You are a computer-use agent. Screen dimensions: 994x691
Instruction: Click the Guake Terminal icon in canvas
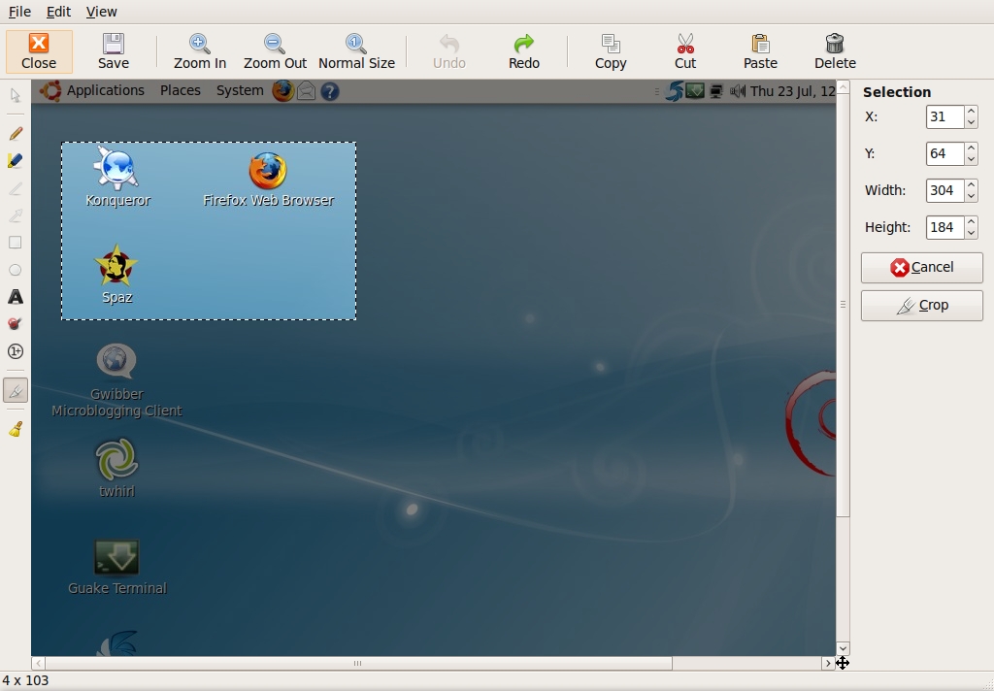pos(116,557)
